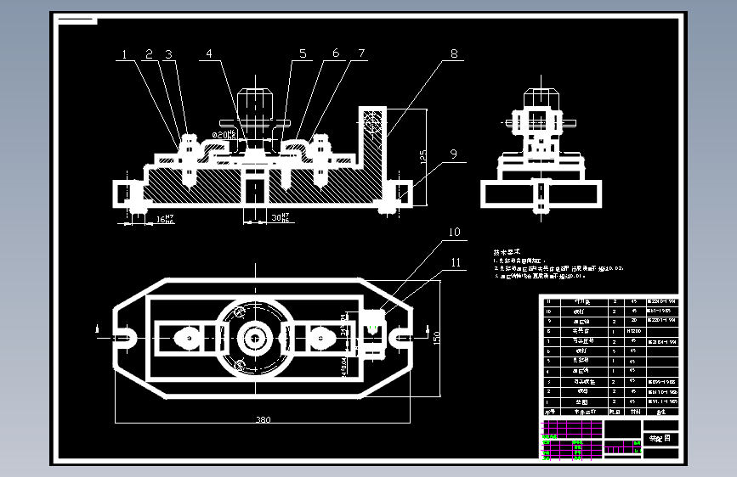
Task: Click the 备注 header cell of parts list
Action: (x=662, y=412)
